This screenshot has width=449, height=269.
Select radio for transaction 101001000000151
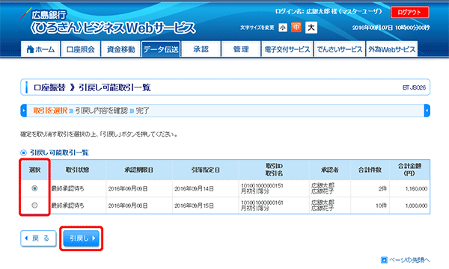click(x=34, y=188)
